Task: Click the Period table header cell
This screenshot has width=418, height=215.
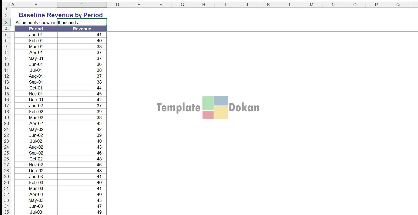Action: click(x=36, y=29)
